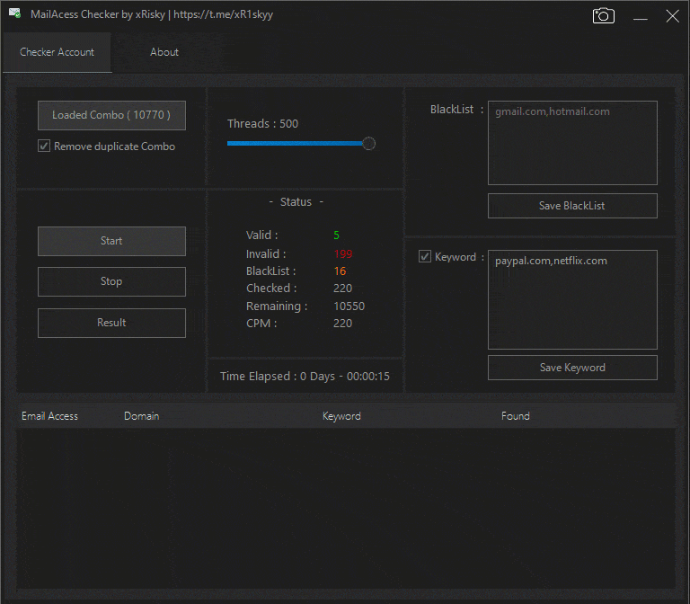690x604 pixels.
Task: Click inside the BlackList text box
Action: (x=572, y=143)
